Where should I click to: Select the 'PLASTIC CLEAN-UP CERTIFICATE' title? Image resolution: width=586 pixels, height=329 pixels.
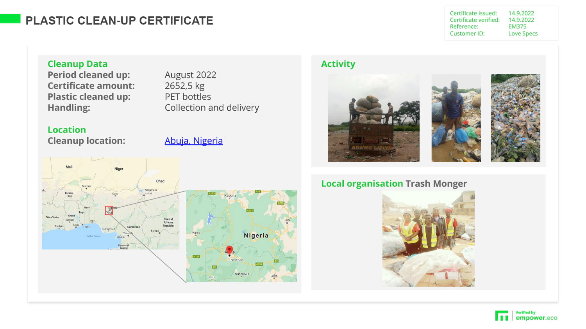tap(120, 21)
